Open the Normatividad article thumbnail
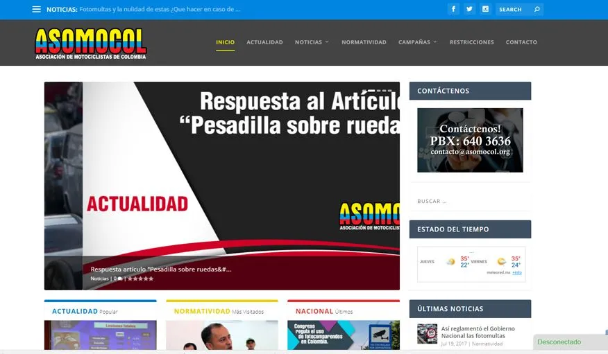 coord(222,335)
